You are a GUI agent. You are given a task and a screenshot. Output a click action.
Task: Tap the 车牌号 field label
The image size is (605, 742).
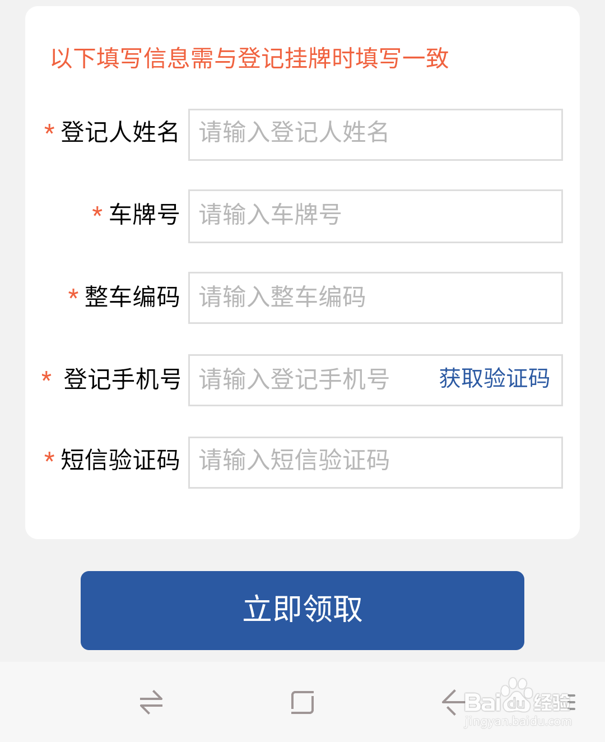(144, 215)
